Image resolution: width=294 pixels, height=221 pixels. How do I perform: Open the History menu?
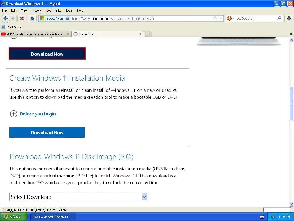tap(36, 10)
